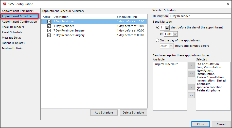Select 'On the day of the appointment' radio

(x=157, y=40)
